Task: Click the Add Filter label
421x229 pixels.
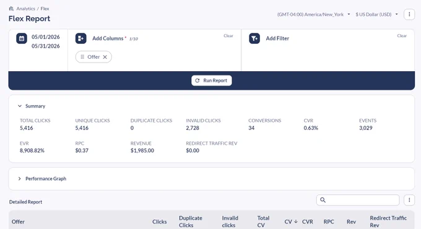Action: click(x=277, y=38)
